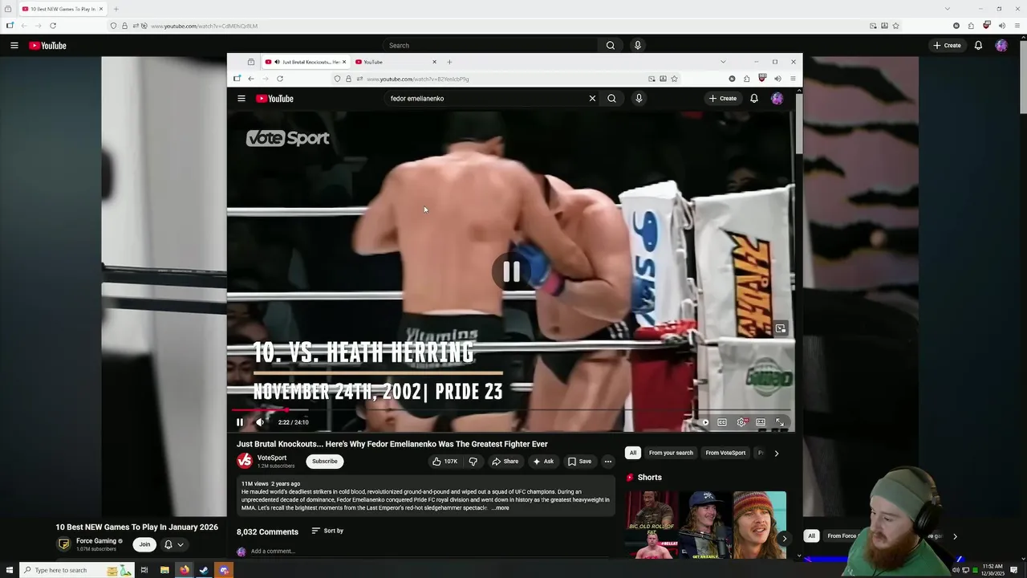Share the VoteSport video
This screenshot has height=578, width=1027.
505,462
